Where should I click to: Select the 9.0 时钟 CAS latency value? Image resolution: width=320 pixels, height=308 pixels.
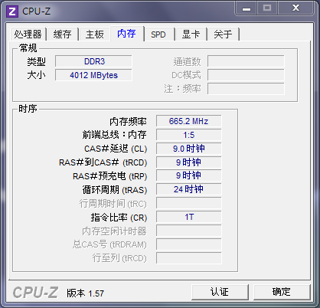(x=189, y=149)
